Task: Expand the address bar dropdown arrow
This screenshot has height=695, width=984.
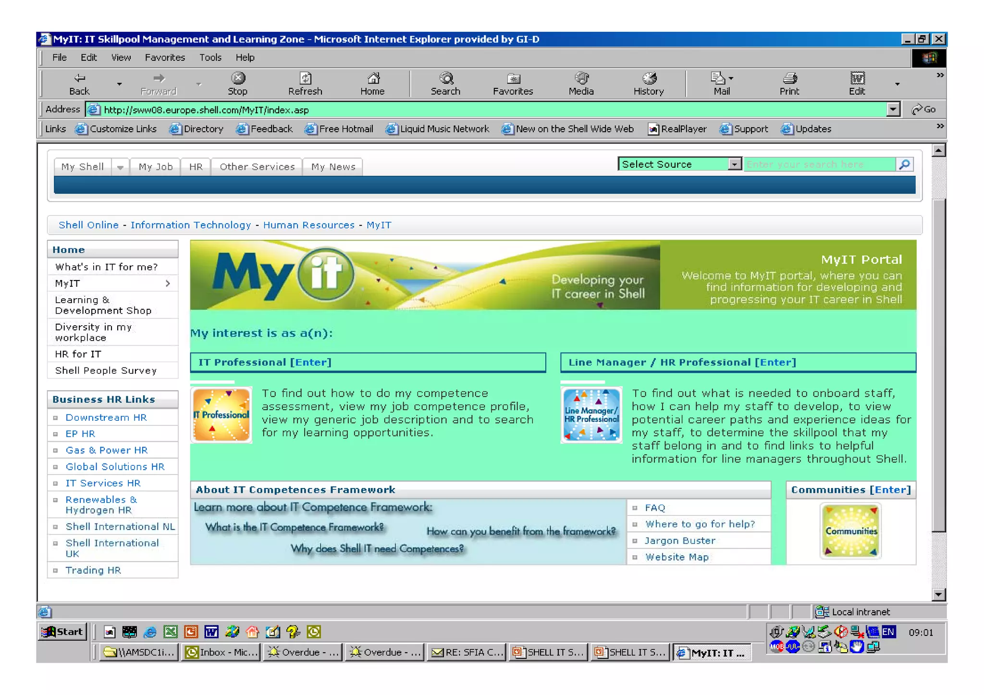Action: tap(892, 110)
